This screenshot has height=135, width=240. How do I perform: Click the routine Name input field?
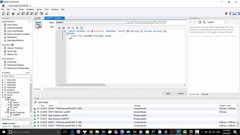tap(90, 22)
